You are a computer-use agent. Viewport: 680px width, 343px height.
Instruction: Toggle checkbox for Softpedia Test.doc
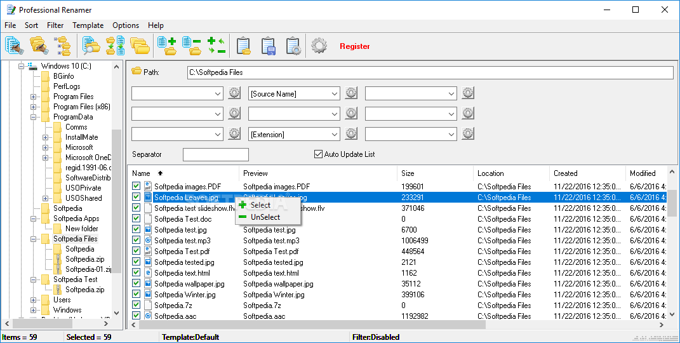pos(136,219)
